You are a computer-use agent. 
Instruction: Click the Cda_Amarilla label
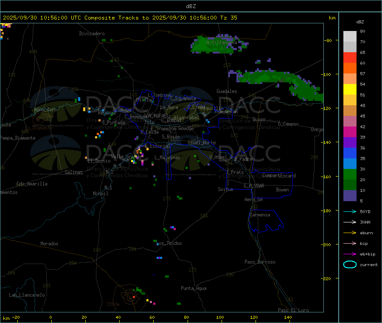tap(32, 184)
